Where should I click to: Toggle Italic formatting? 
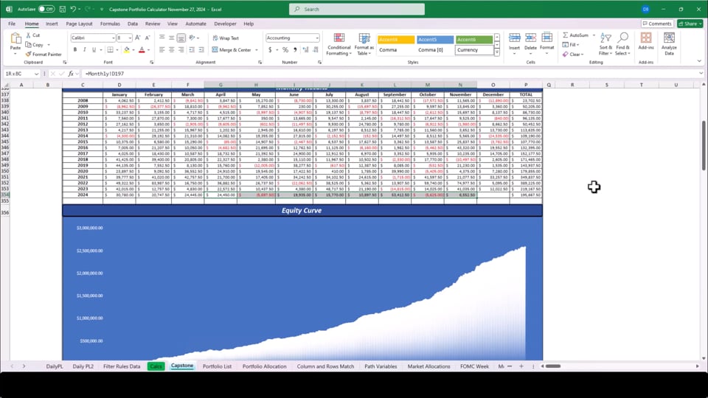point(84,49)
